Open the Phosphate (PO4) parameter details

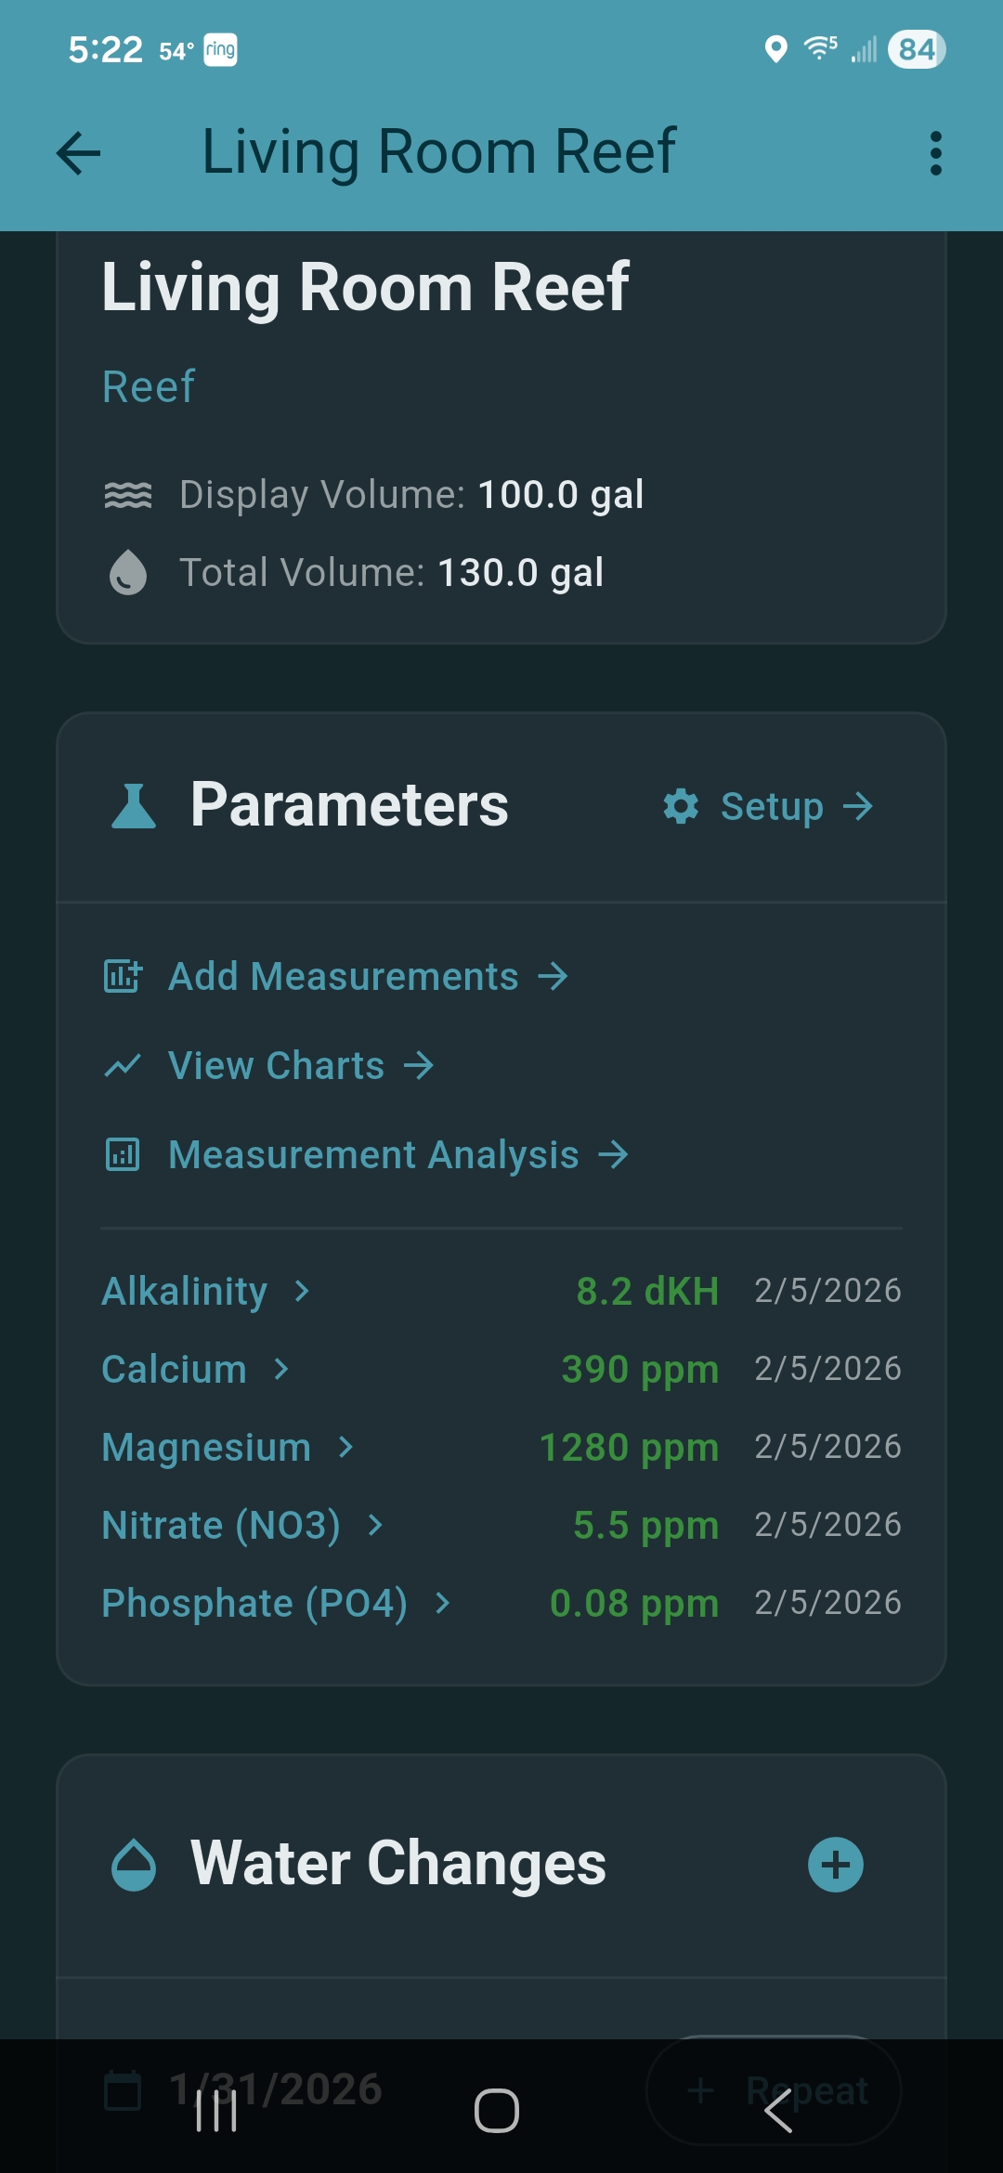coord(254,1603)
